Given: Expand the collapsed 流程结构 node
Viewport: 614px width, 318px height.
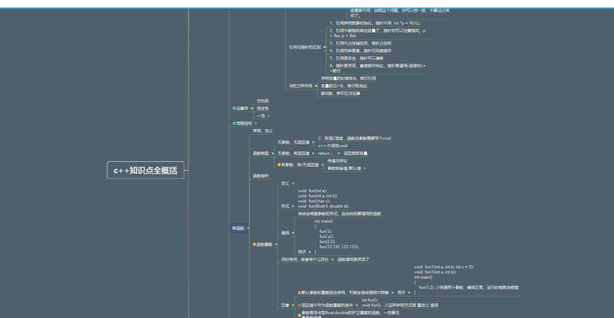Looking at the screenshot, I should 256,123.
